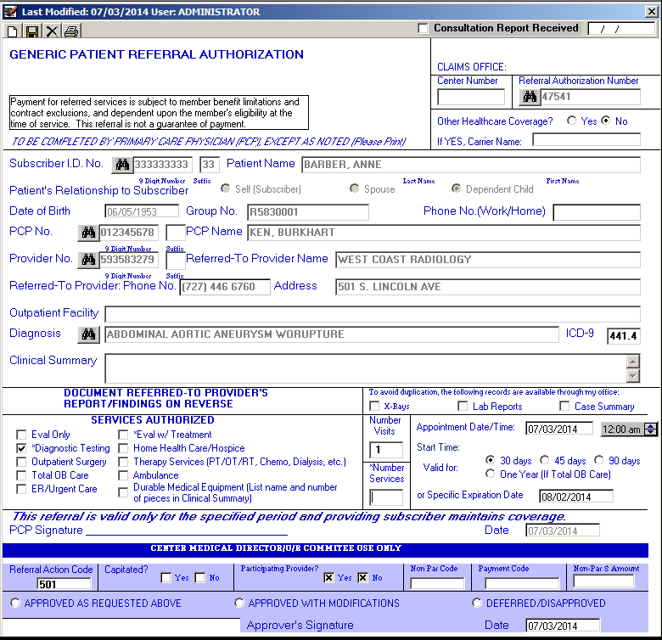Uncheck Diagnostic Testing service
The width and height of the screenshot is (662, 640).
[21, 448]
